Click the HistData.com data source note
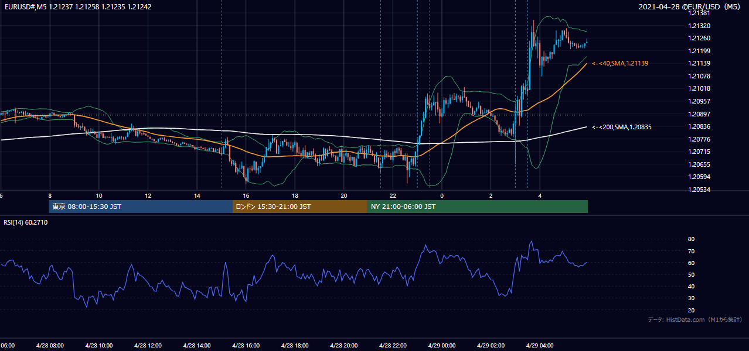This screenshot has height=351, width=749. [695, 319]
